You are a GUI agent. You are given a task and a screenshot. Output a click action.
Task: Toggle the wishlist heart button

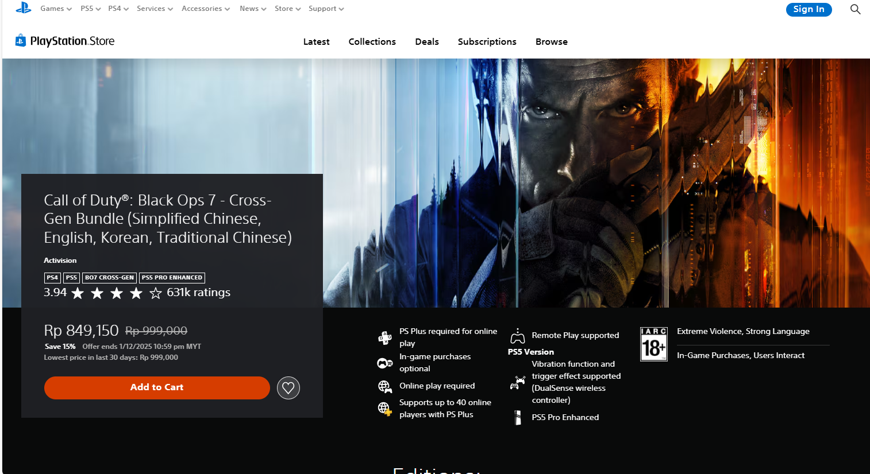click(288, 388)
